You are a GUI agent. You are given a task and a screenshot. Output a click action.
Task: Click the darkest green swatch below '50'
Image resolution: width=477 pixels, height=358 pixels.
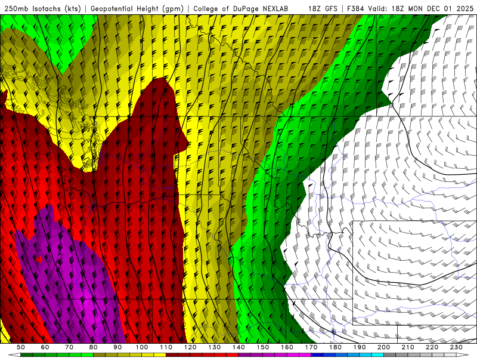27,355
